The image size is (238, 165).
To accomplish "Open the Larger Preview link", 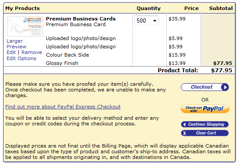I will [x=17, y=44].
